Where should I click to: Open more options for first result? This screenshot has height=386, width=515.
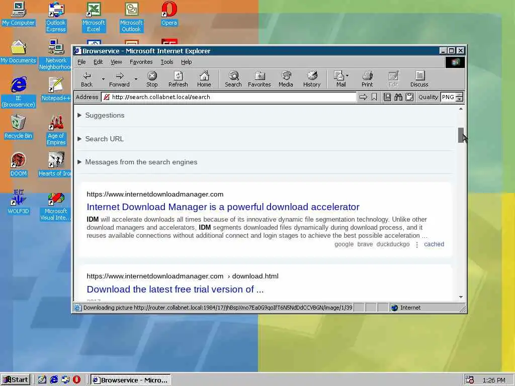pyautogui.click(x=417, y=245)
